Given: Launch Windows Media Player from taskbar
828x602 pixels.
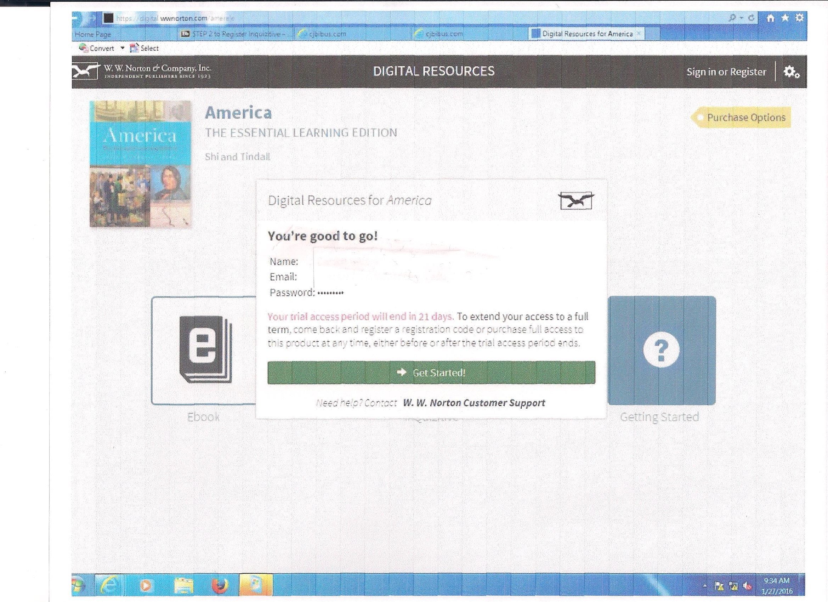Looking at the screenshot, I should point(145,586).
